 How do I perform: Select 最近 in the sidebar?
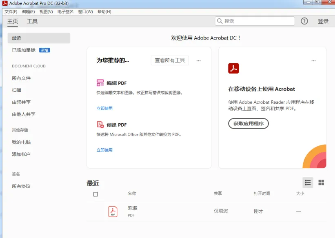(x=39, y=38)
